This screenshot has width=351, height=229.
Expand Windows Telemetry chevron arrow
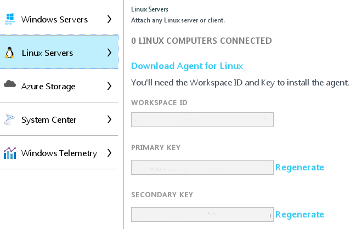pyautogui.click(x=109, y=153)
